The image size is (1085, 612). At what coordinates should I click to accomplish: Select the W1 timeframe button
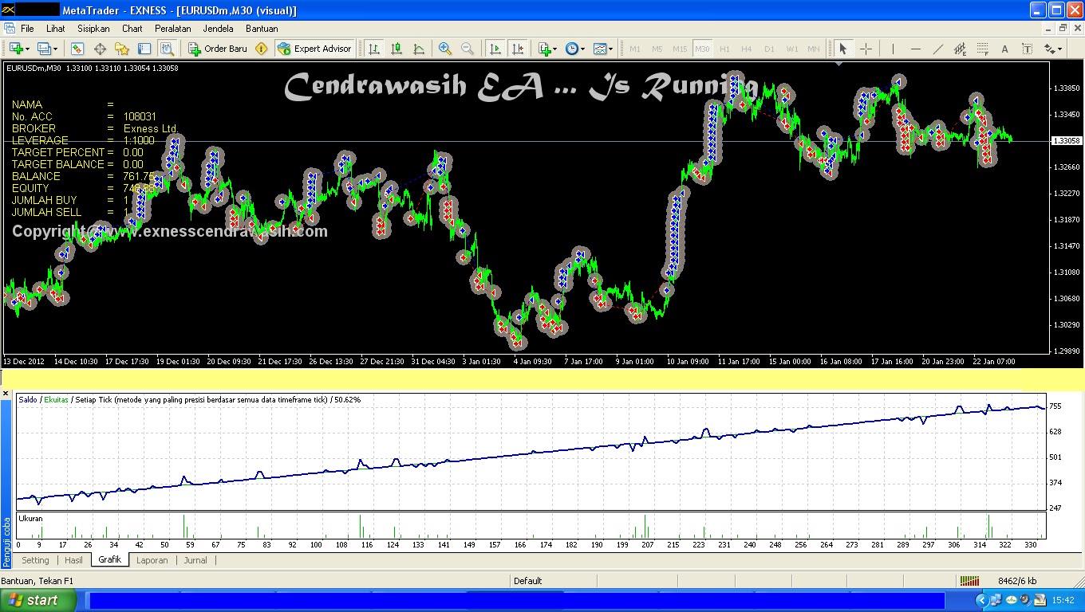(791, 49)
